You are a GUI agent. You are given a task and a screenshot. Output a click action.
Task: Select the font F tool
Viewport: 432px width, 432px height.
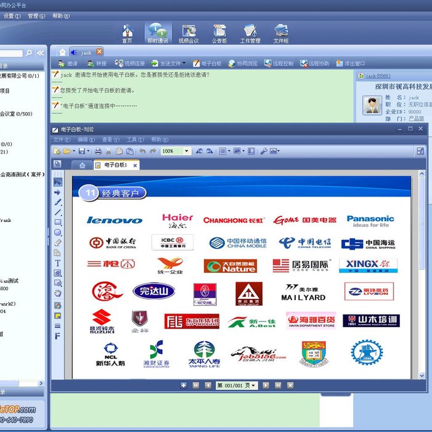[x=57, y=336]
